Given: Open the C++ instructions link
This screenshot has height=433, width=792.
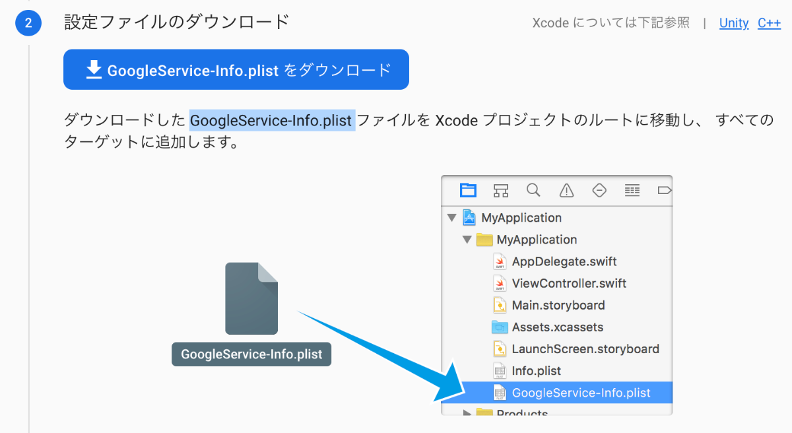Looking at the screenshot, I should point(769,23).
